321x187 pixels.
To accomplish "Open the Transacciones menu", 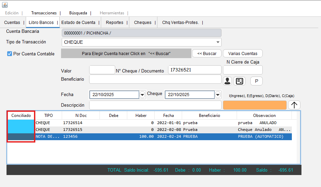I will pyautogui.click(x=44, y=13).
